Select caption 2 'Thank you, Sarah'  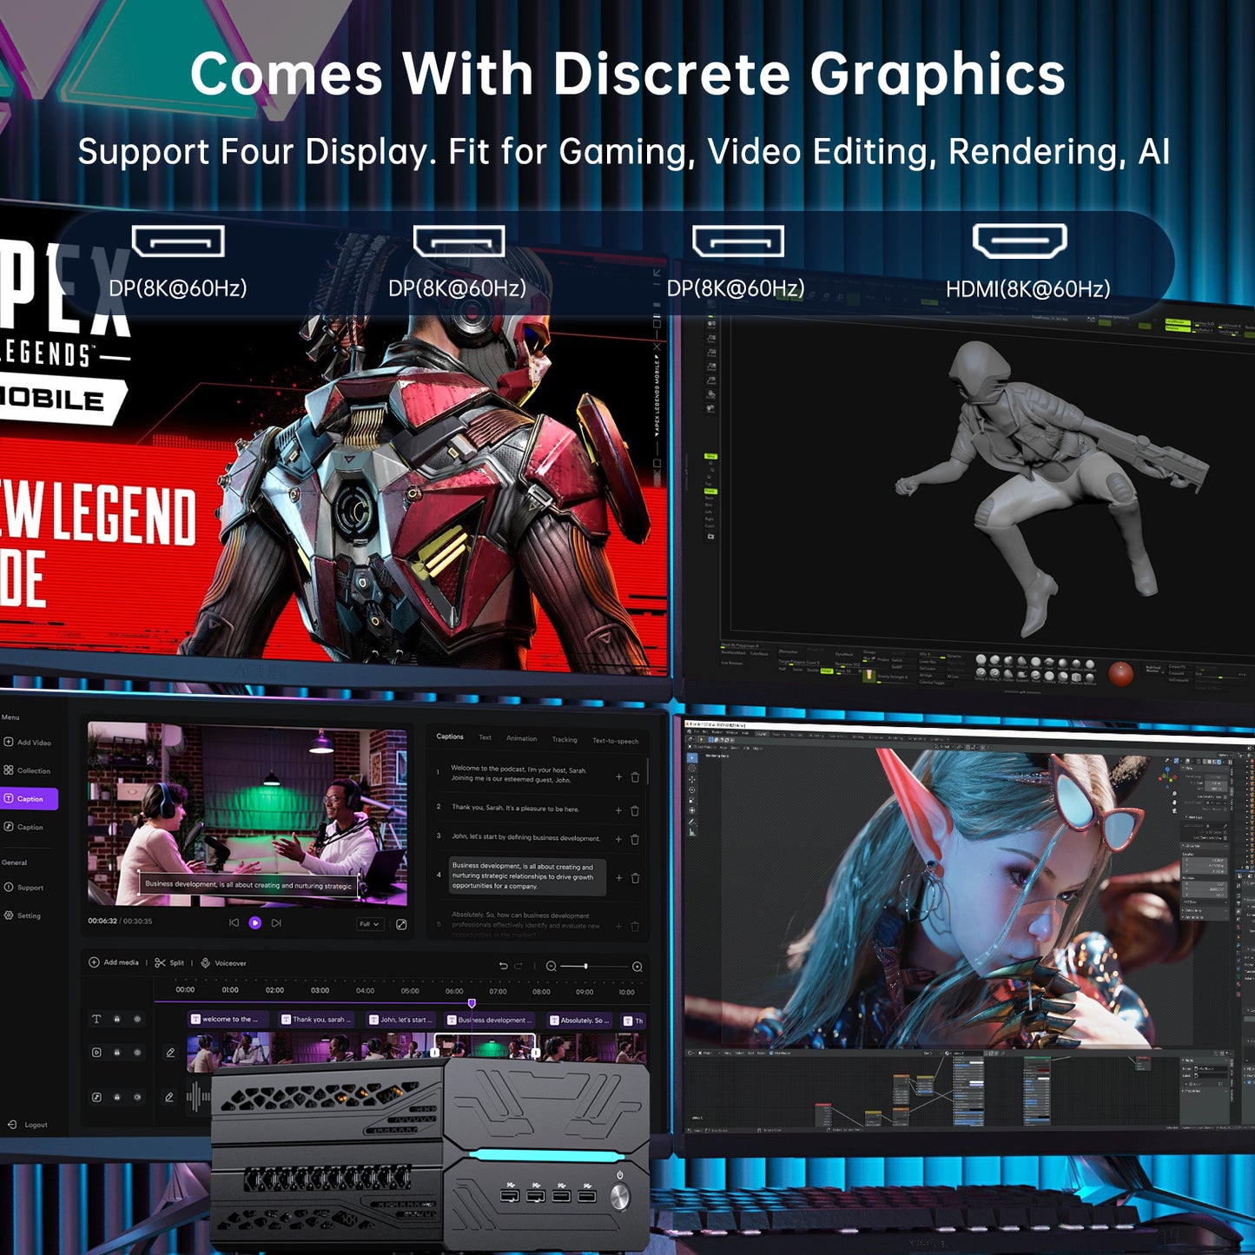tap(515, 809)
